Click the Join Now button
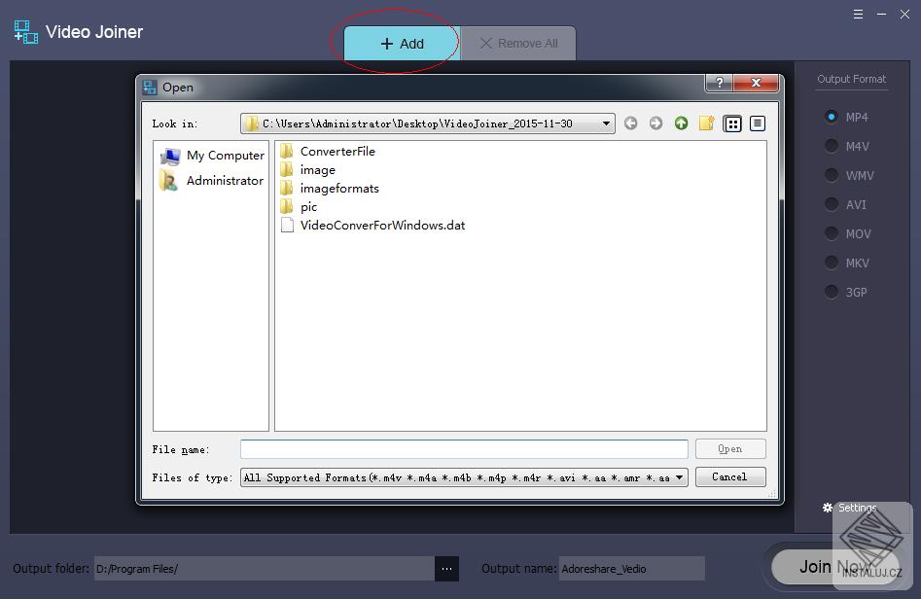The image size is (921, 599). pos(833,567)
